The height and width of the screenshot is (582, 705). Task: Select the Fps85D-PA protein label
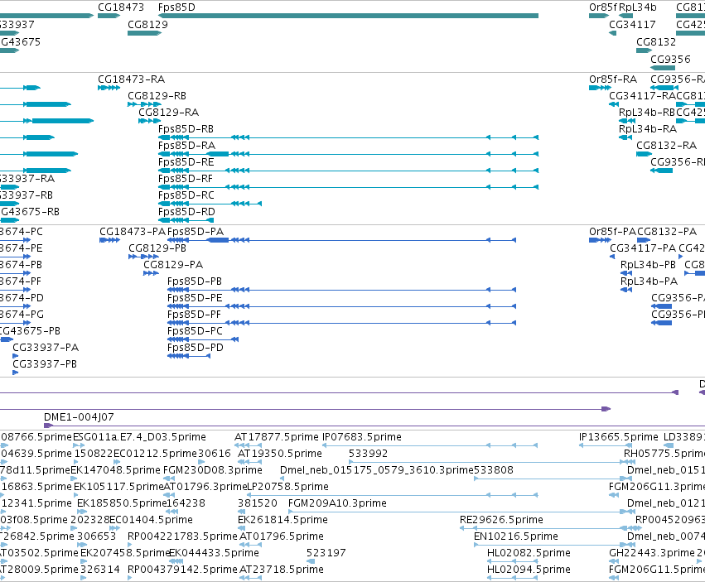[x=196, y=232]
